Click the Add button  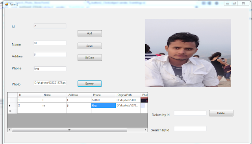pyautogui.click(x=89, y=33)
